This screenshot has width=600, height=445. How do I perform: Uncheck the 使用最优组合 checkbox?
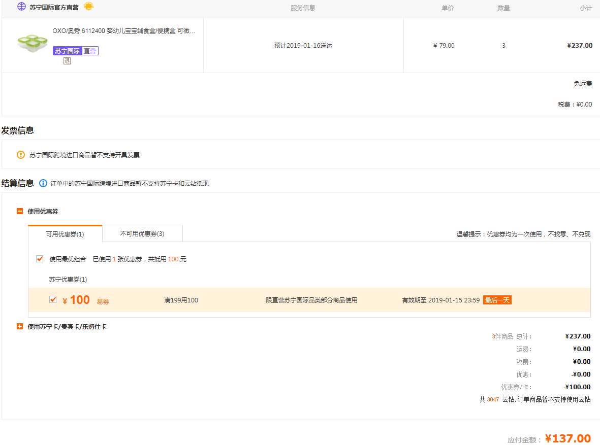coord(39,259)
